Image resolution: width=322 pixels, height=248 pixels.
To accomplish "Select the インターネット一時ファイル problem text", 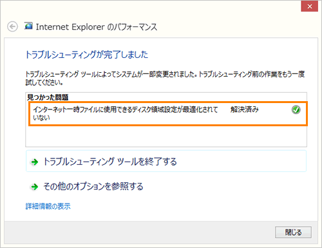I will click(126, 113).
